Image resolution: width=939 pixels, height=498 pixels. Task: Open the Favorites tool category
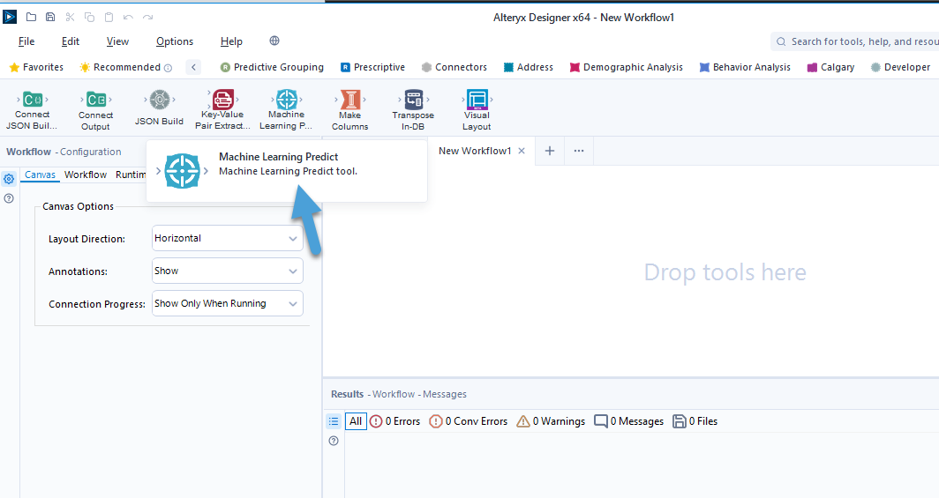[x=36, y=67]
